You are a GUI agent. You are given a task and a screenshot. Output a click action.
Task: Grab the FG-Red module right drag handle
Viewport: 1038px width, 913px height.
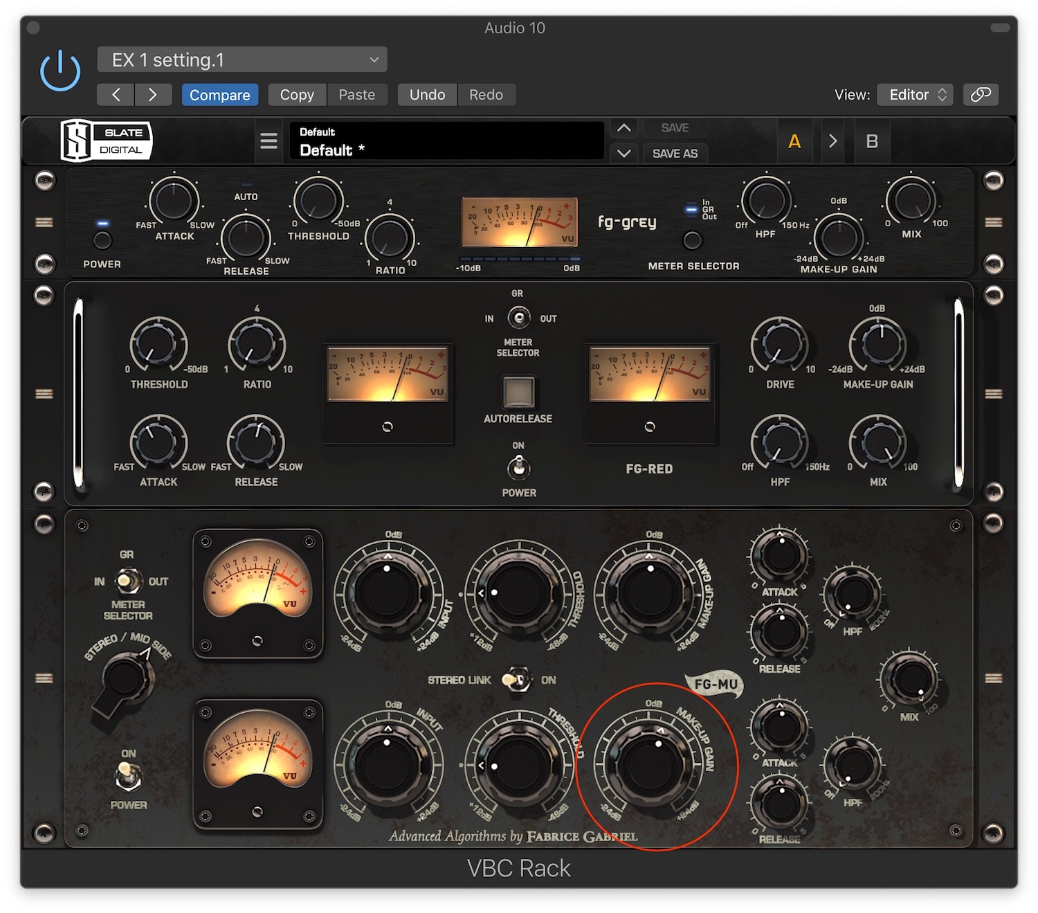(x=994, y=394)
